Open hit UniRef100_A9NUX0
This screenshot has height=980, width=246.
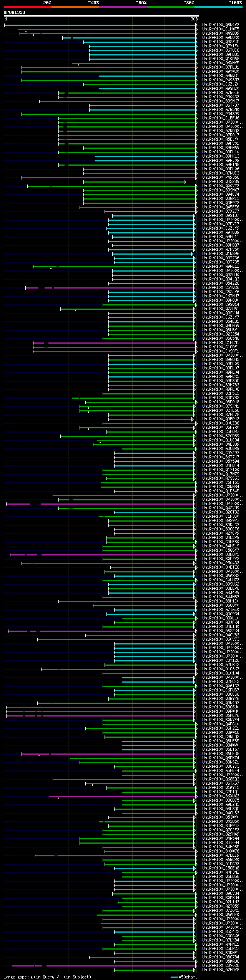point(221,38)
